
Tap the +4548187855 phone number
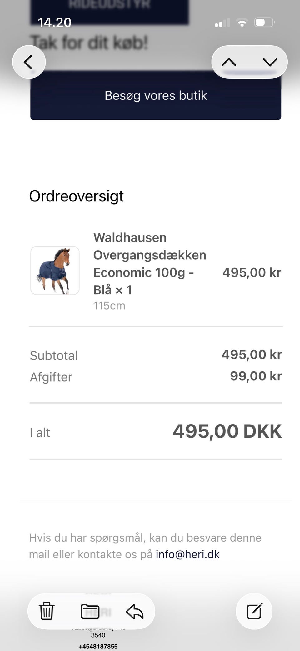[98, 646]
